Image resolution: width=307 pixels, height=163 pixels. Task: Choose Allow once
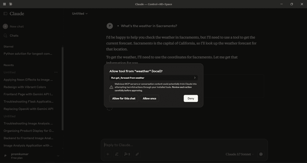[149, 98]
